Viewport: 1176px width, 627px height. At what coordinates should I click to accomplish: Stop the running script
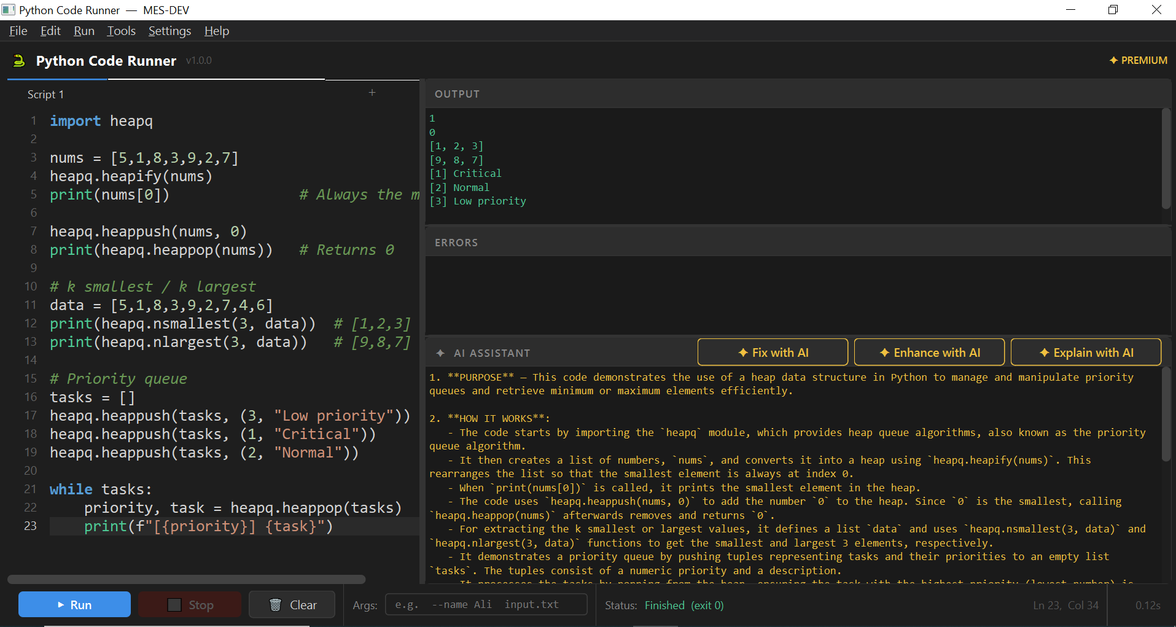(190, 604)
